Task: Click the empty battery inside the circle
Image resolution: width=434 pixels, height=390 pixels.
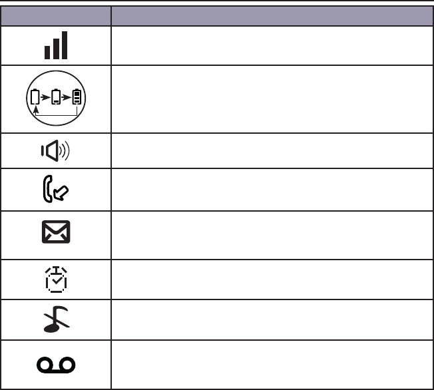Action: point(35,97)
